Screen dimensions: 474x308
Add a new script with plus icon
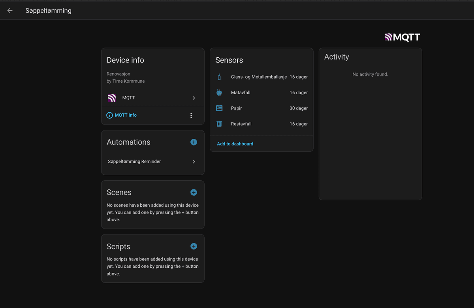click(x=194, y=246)
